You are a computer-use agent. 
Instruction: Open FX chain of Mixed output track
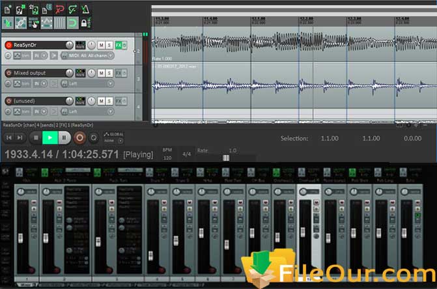tap(119, 73)
